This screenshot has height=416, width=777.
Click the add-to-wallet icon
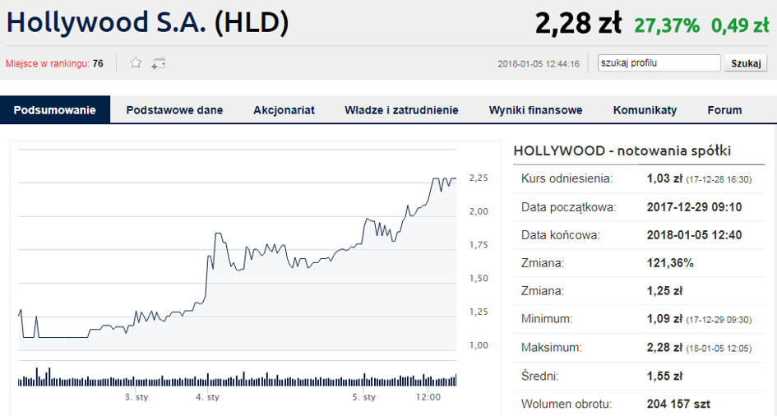click(159, 63)
